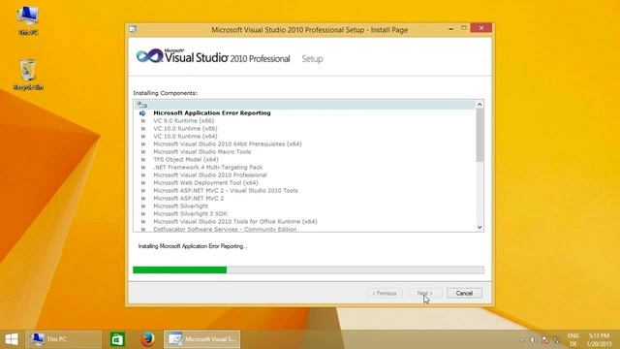Click the scroll down arrow of components list

click(480, 227)
